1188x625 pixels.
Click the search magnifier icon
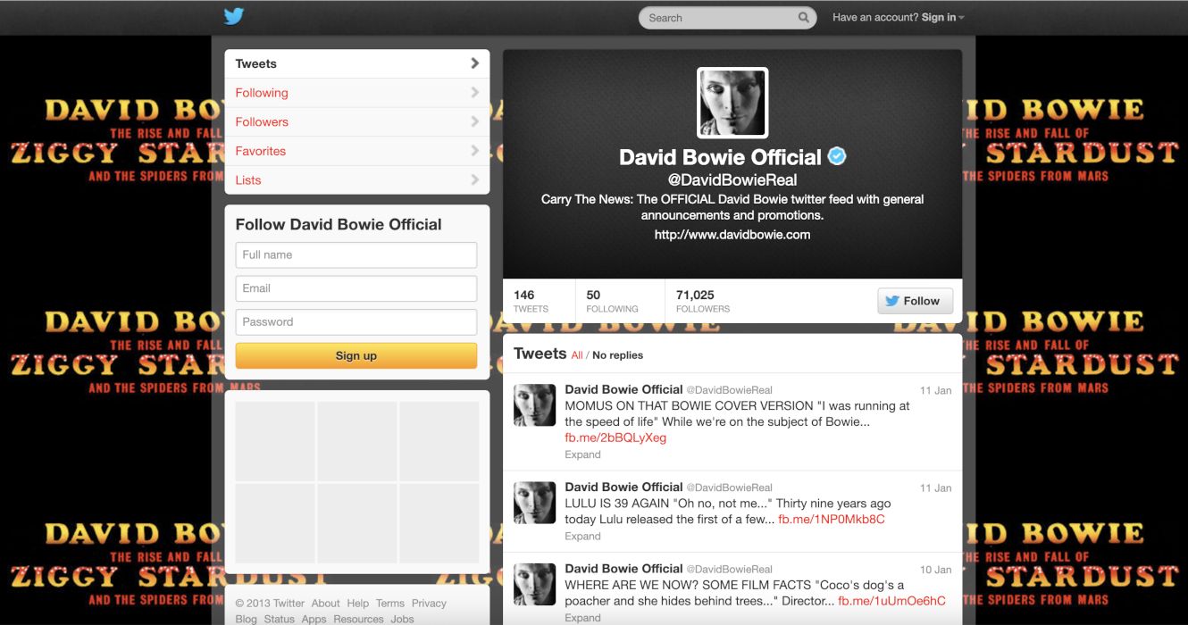click(804, 17)
